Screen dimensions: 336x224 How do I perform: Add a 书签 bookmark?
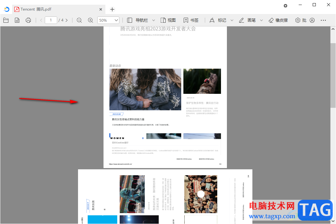pos(191,20)
